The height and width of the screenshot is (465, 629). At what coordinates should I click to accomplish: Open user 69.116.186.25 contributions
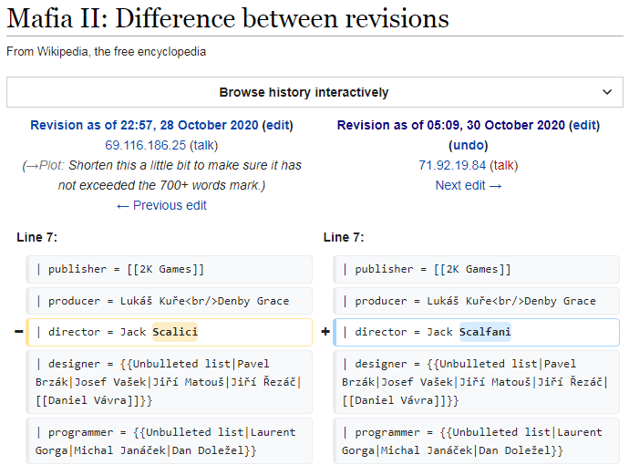point(146,145)
